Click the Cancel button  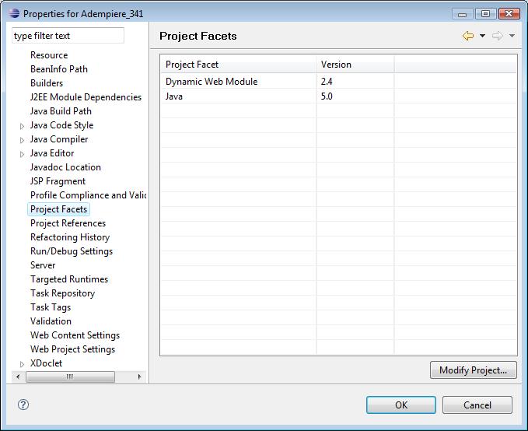(x=477, y=405)
